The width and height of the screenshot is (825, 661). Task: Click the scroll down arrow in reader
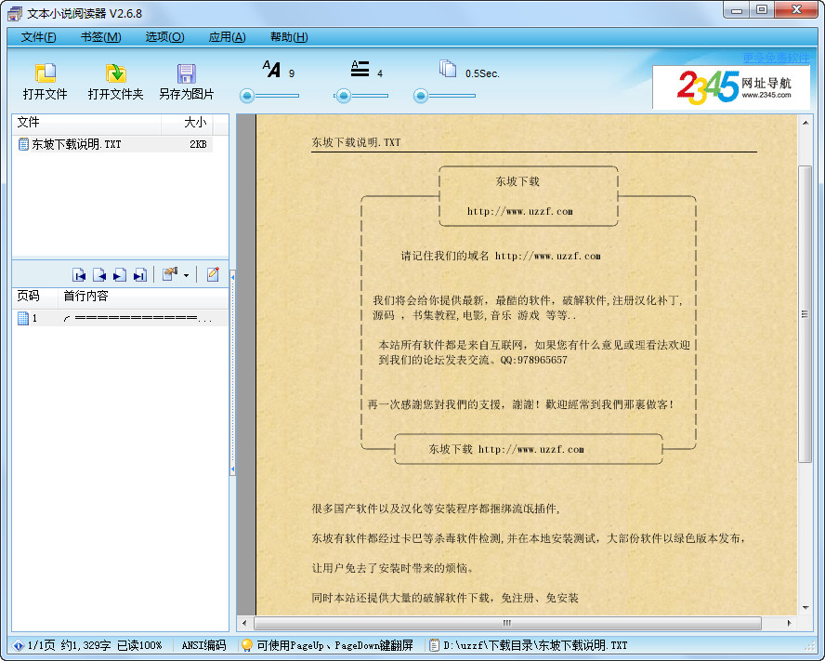pos(805,608)
